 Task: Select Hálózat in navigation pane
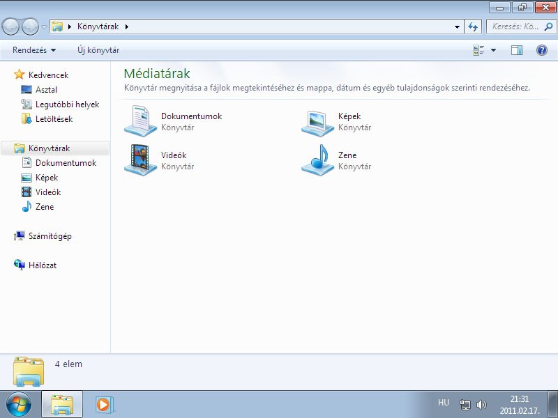43,265
